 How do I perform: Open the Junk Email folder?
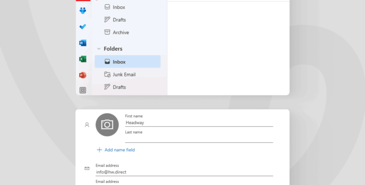click(124, 75)
